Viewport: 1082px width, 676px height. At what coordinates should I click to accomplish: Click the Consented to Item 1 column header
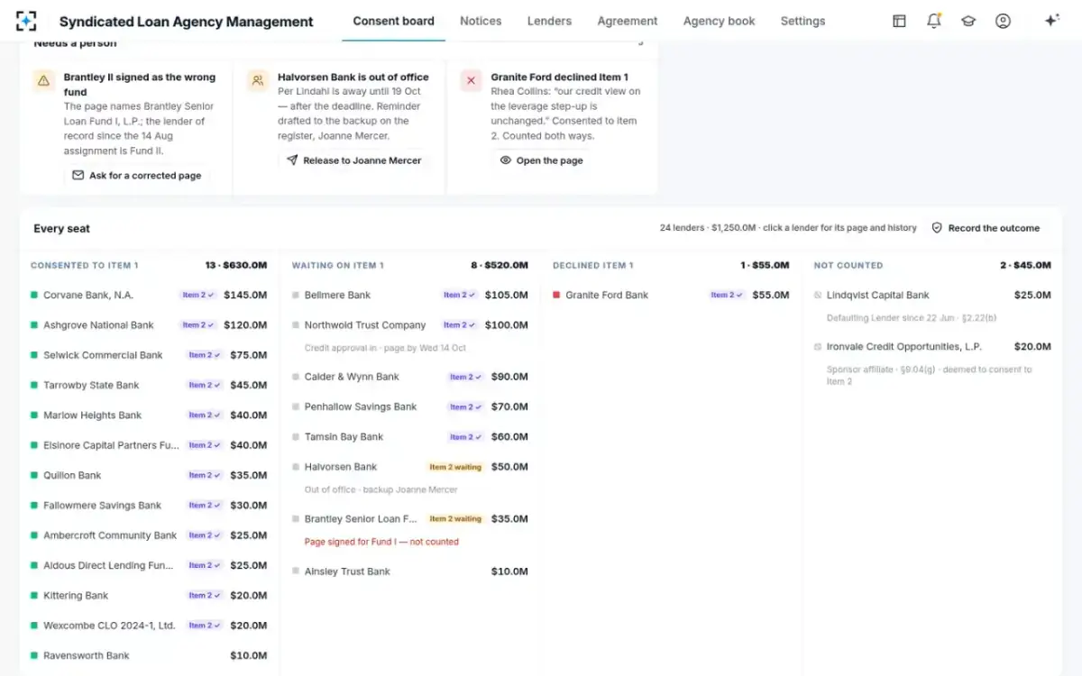(85, 266)
